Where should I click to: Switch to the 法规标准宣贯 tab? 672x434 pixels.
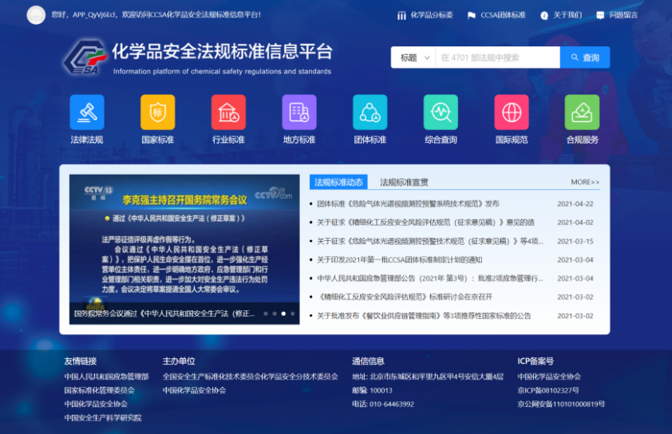pos(404,182)
